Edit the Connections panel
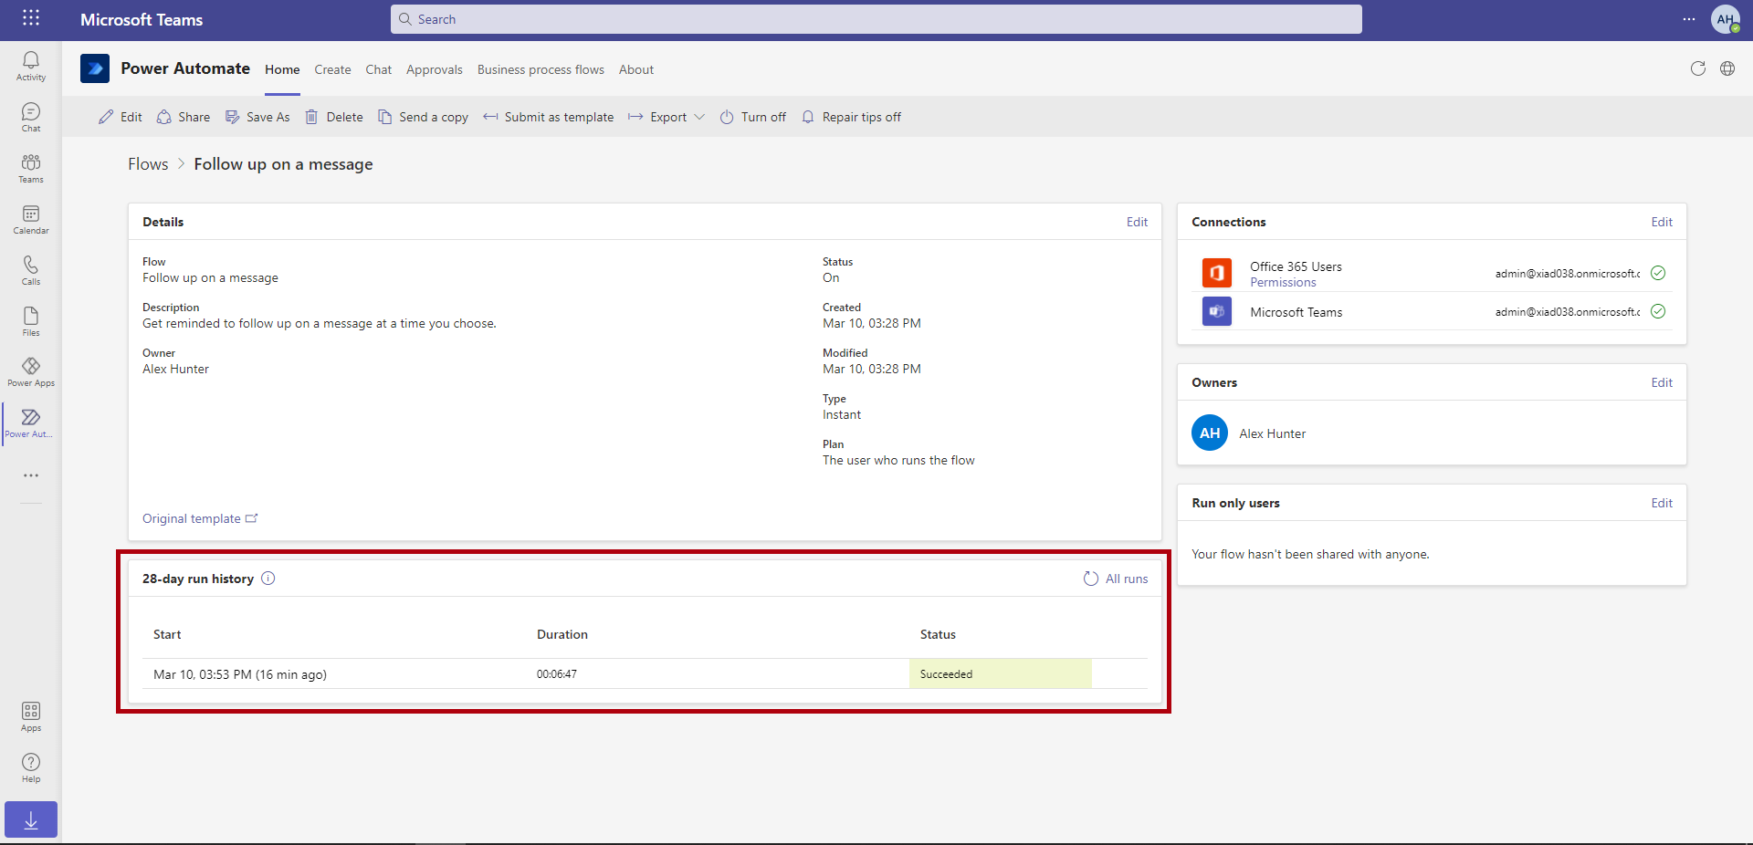 pyautogui.click(x=1662, y=222)
